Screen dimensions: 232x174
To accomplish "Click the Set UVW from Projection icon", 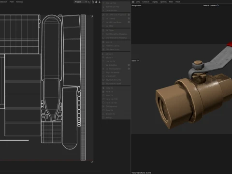I will click(103, 15).
